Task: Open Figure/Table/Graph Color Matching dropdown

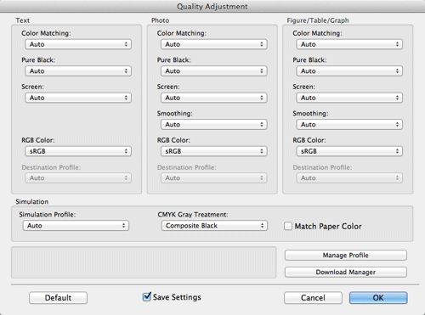Action: (x=349, y=44)
